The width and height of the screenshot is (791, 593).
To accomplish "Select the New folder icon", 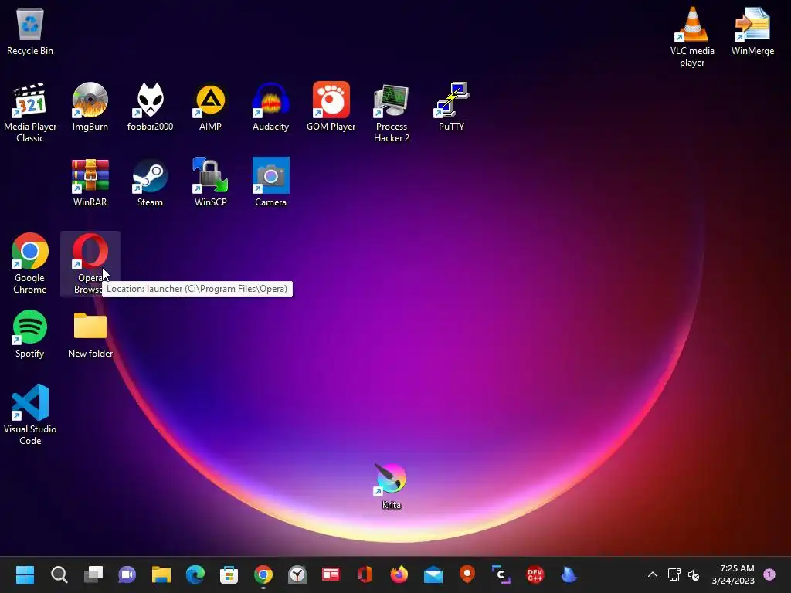I will (x=90, y=334).
